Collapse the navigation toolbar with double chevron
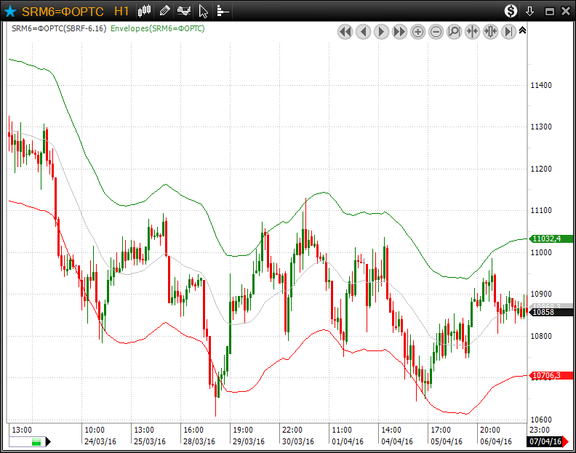576x453 pixels. coord(522,30)
